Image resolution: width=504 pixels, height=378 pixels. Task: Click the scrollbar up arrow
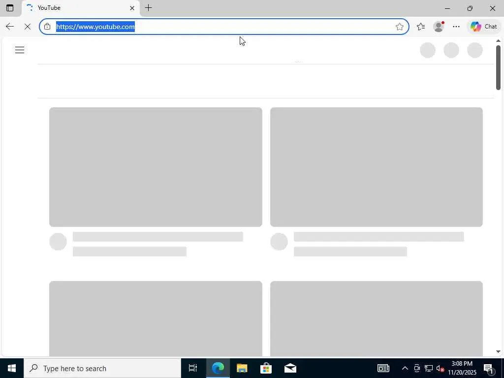(498, 41)
